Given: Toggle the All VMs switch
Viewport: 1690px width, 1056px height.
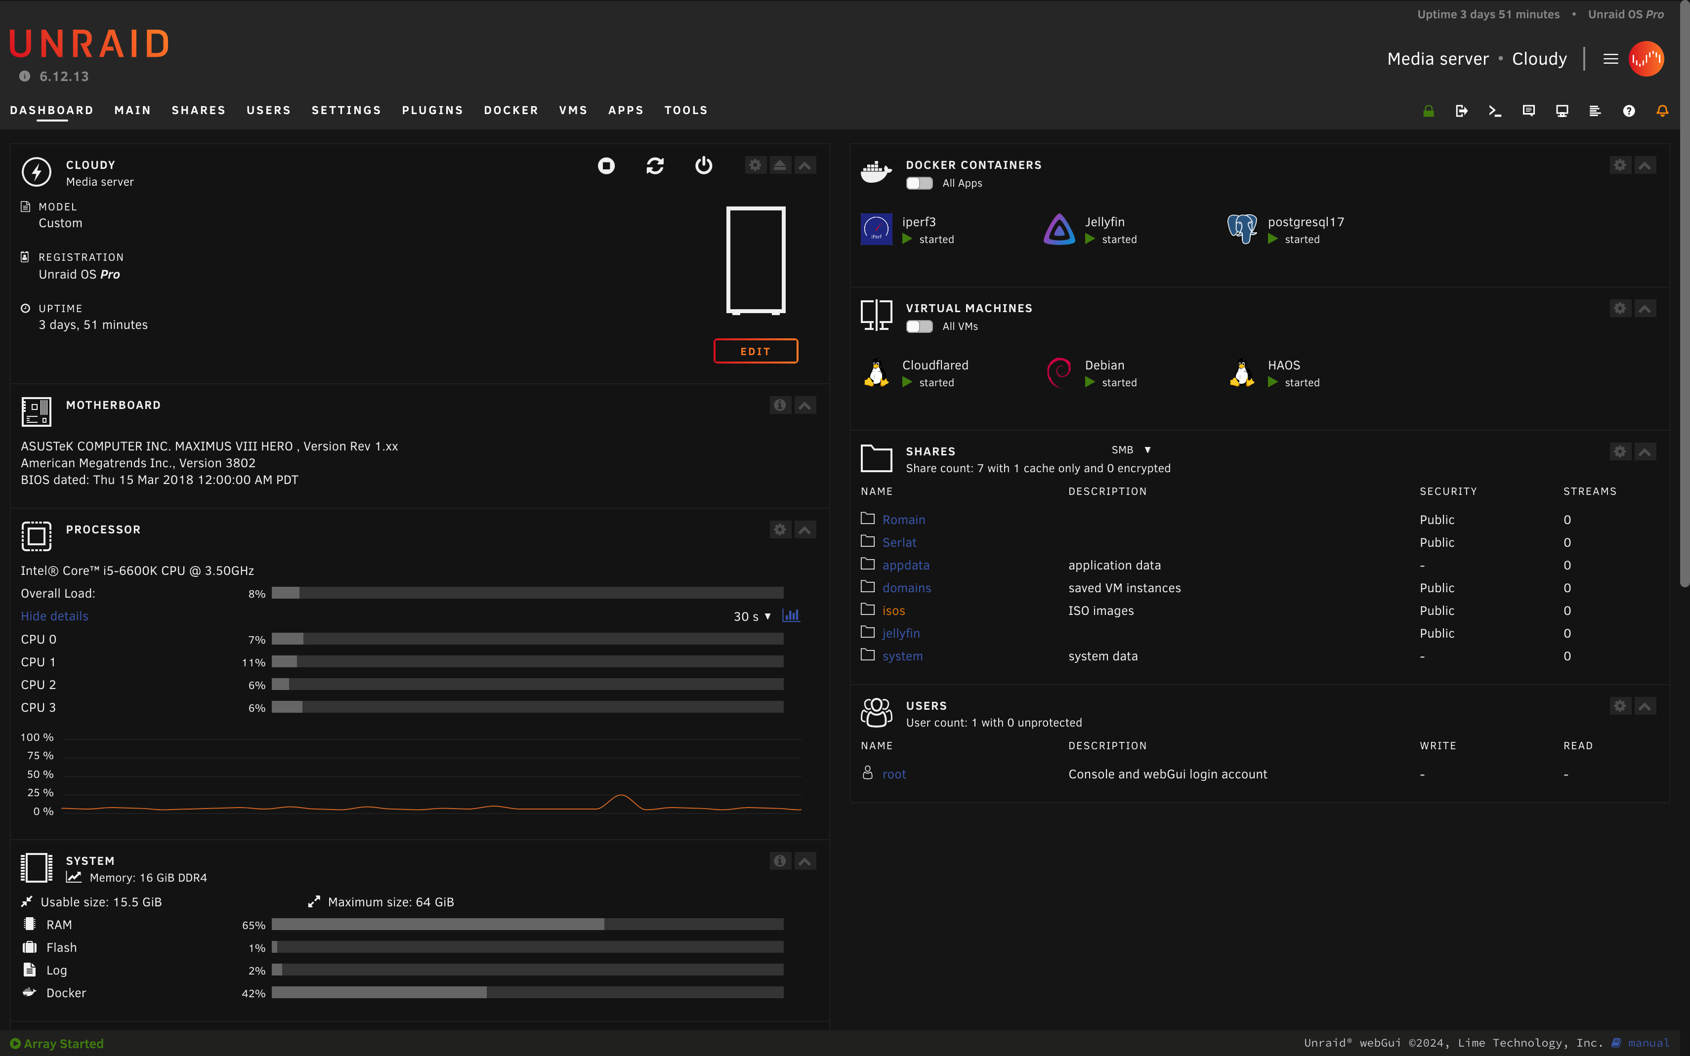Looking at the screenshot, I should point(919,326).
